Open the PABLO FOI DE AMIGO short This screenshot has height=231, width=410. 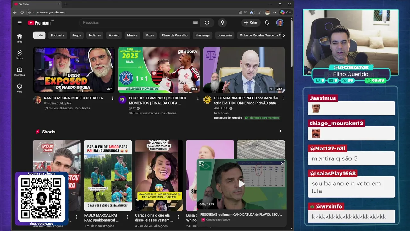pos(108,175)
